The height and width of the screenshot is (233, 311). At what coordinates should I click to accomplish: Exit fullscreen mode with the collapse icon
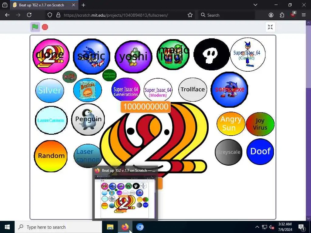270,27
